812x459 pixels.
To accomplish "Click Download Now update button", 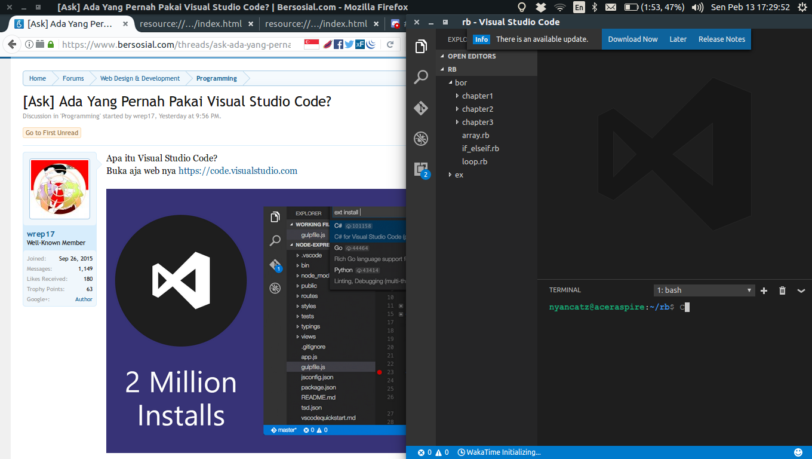I will tap(633, 39).
